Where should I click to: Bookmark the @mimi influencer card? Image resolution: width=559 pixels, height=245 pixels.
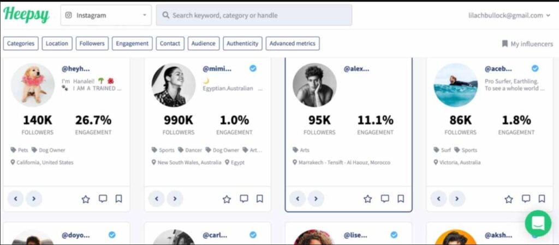260,199
